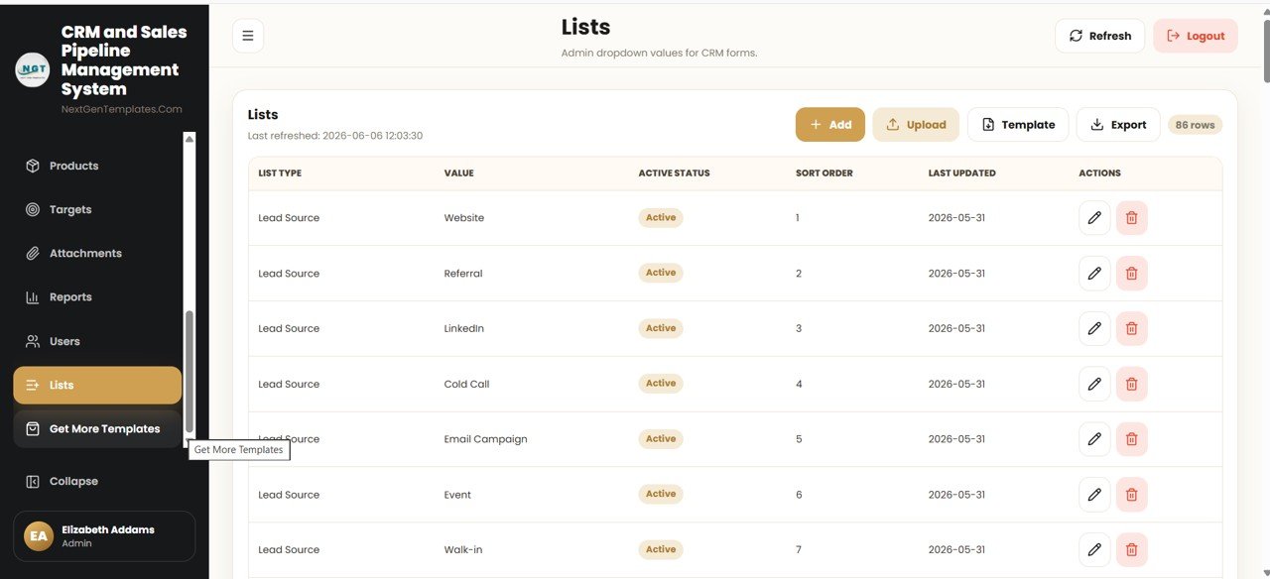
Task: Click the Reports bar chart icon
Action: click(33, 297)
